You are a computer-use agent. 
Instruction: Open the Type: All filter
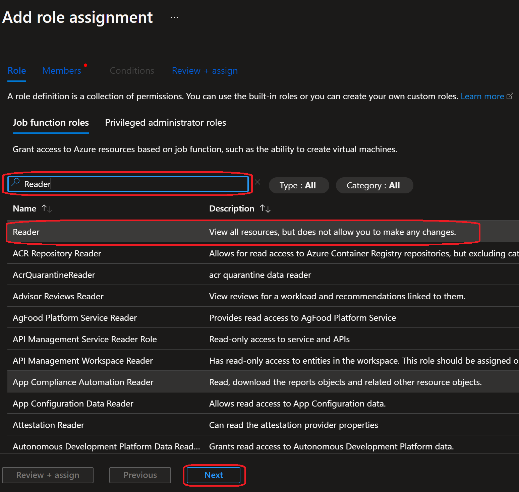pyautogui.click(x=298, y=185)
